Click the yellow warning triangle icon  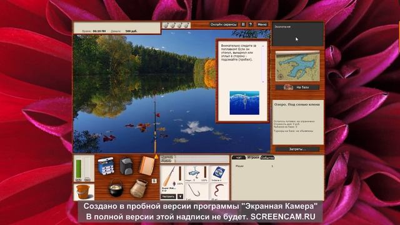[x=156, y=156]
